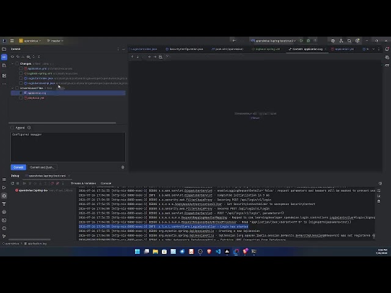Switch to SecurityConfiguration.java editor tab
The image size is (391, 293).
[x=185, y=49]
